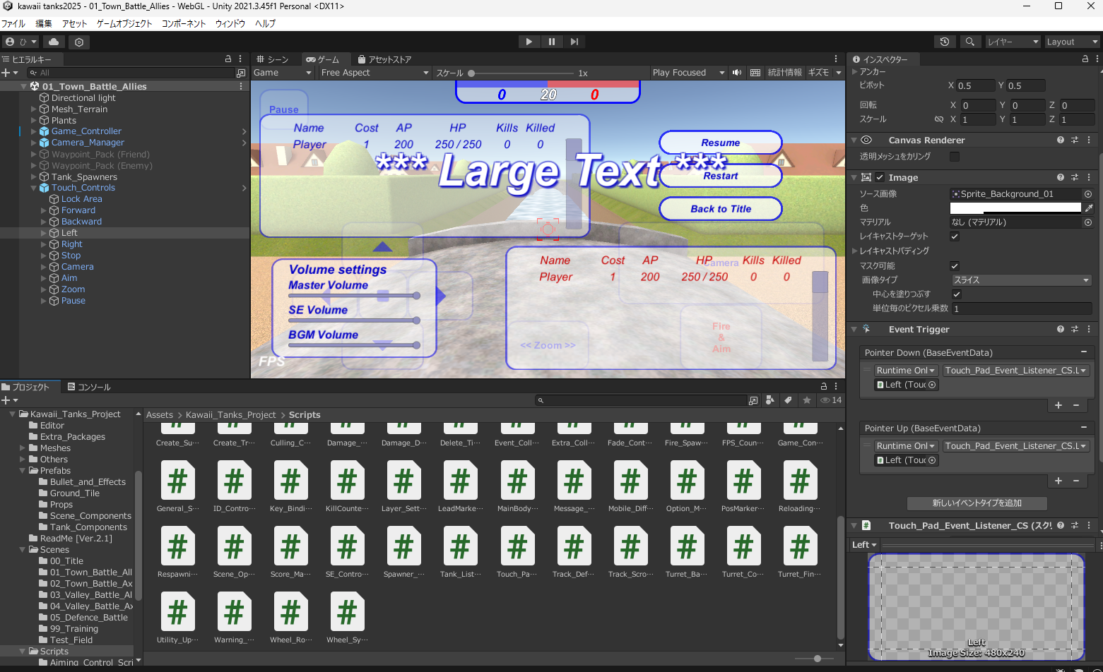1103x672 pixels.
Task: Pick color with the eyedropper icon
Action: pos(1088,208)
